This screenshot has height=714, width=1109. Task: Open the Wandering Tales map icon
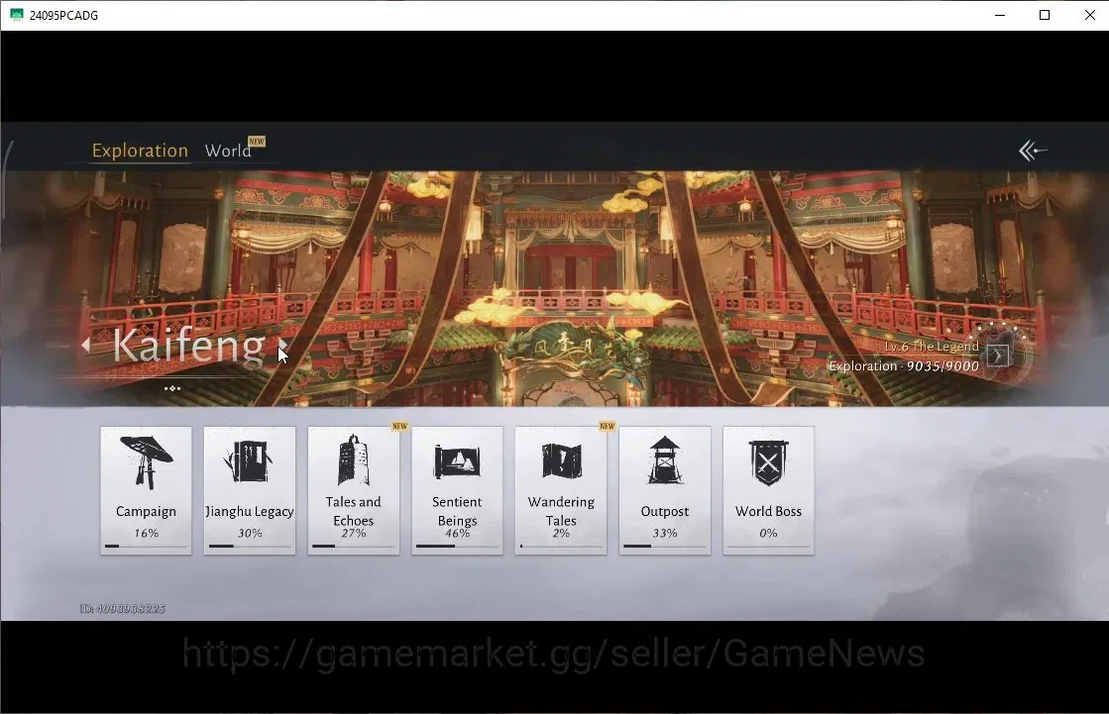(561, 461)
